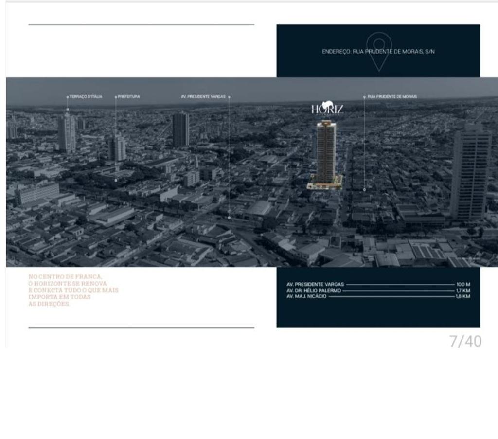The width and height of the screenshot is (498, 439).
Task: Select the HORIZ logo in the aerial photo
Action: pos(328,108)
